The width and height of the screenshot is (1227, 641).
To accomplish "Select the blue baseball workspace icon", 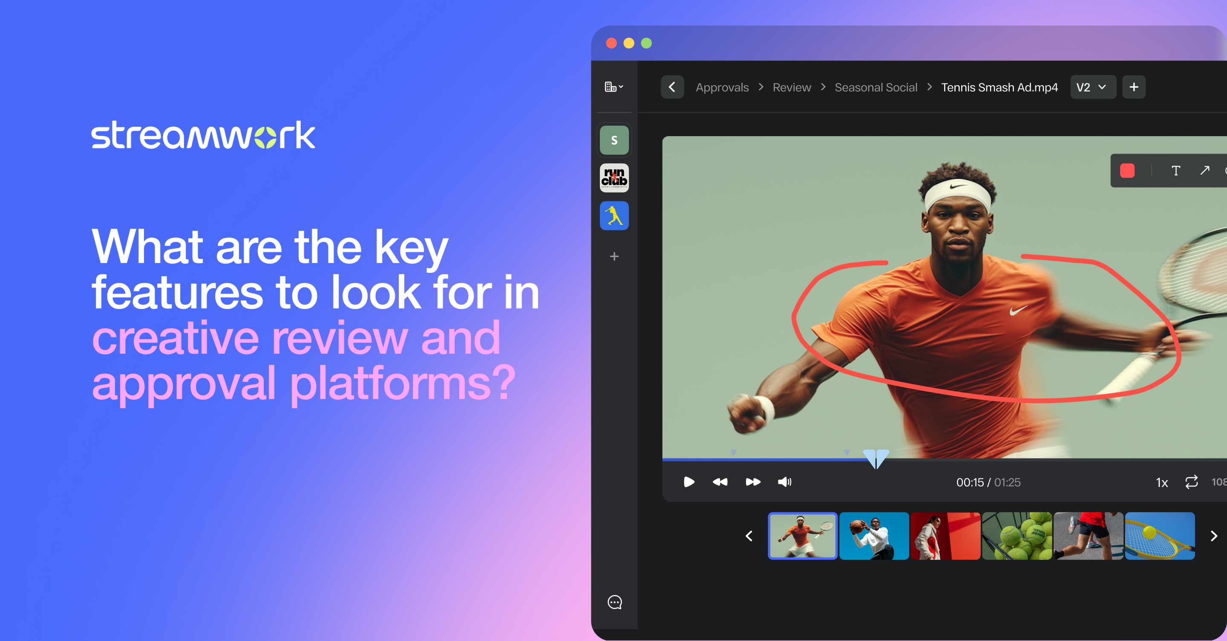I will [x=614, y=215].
